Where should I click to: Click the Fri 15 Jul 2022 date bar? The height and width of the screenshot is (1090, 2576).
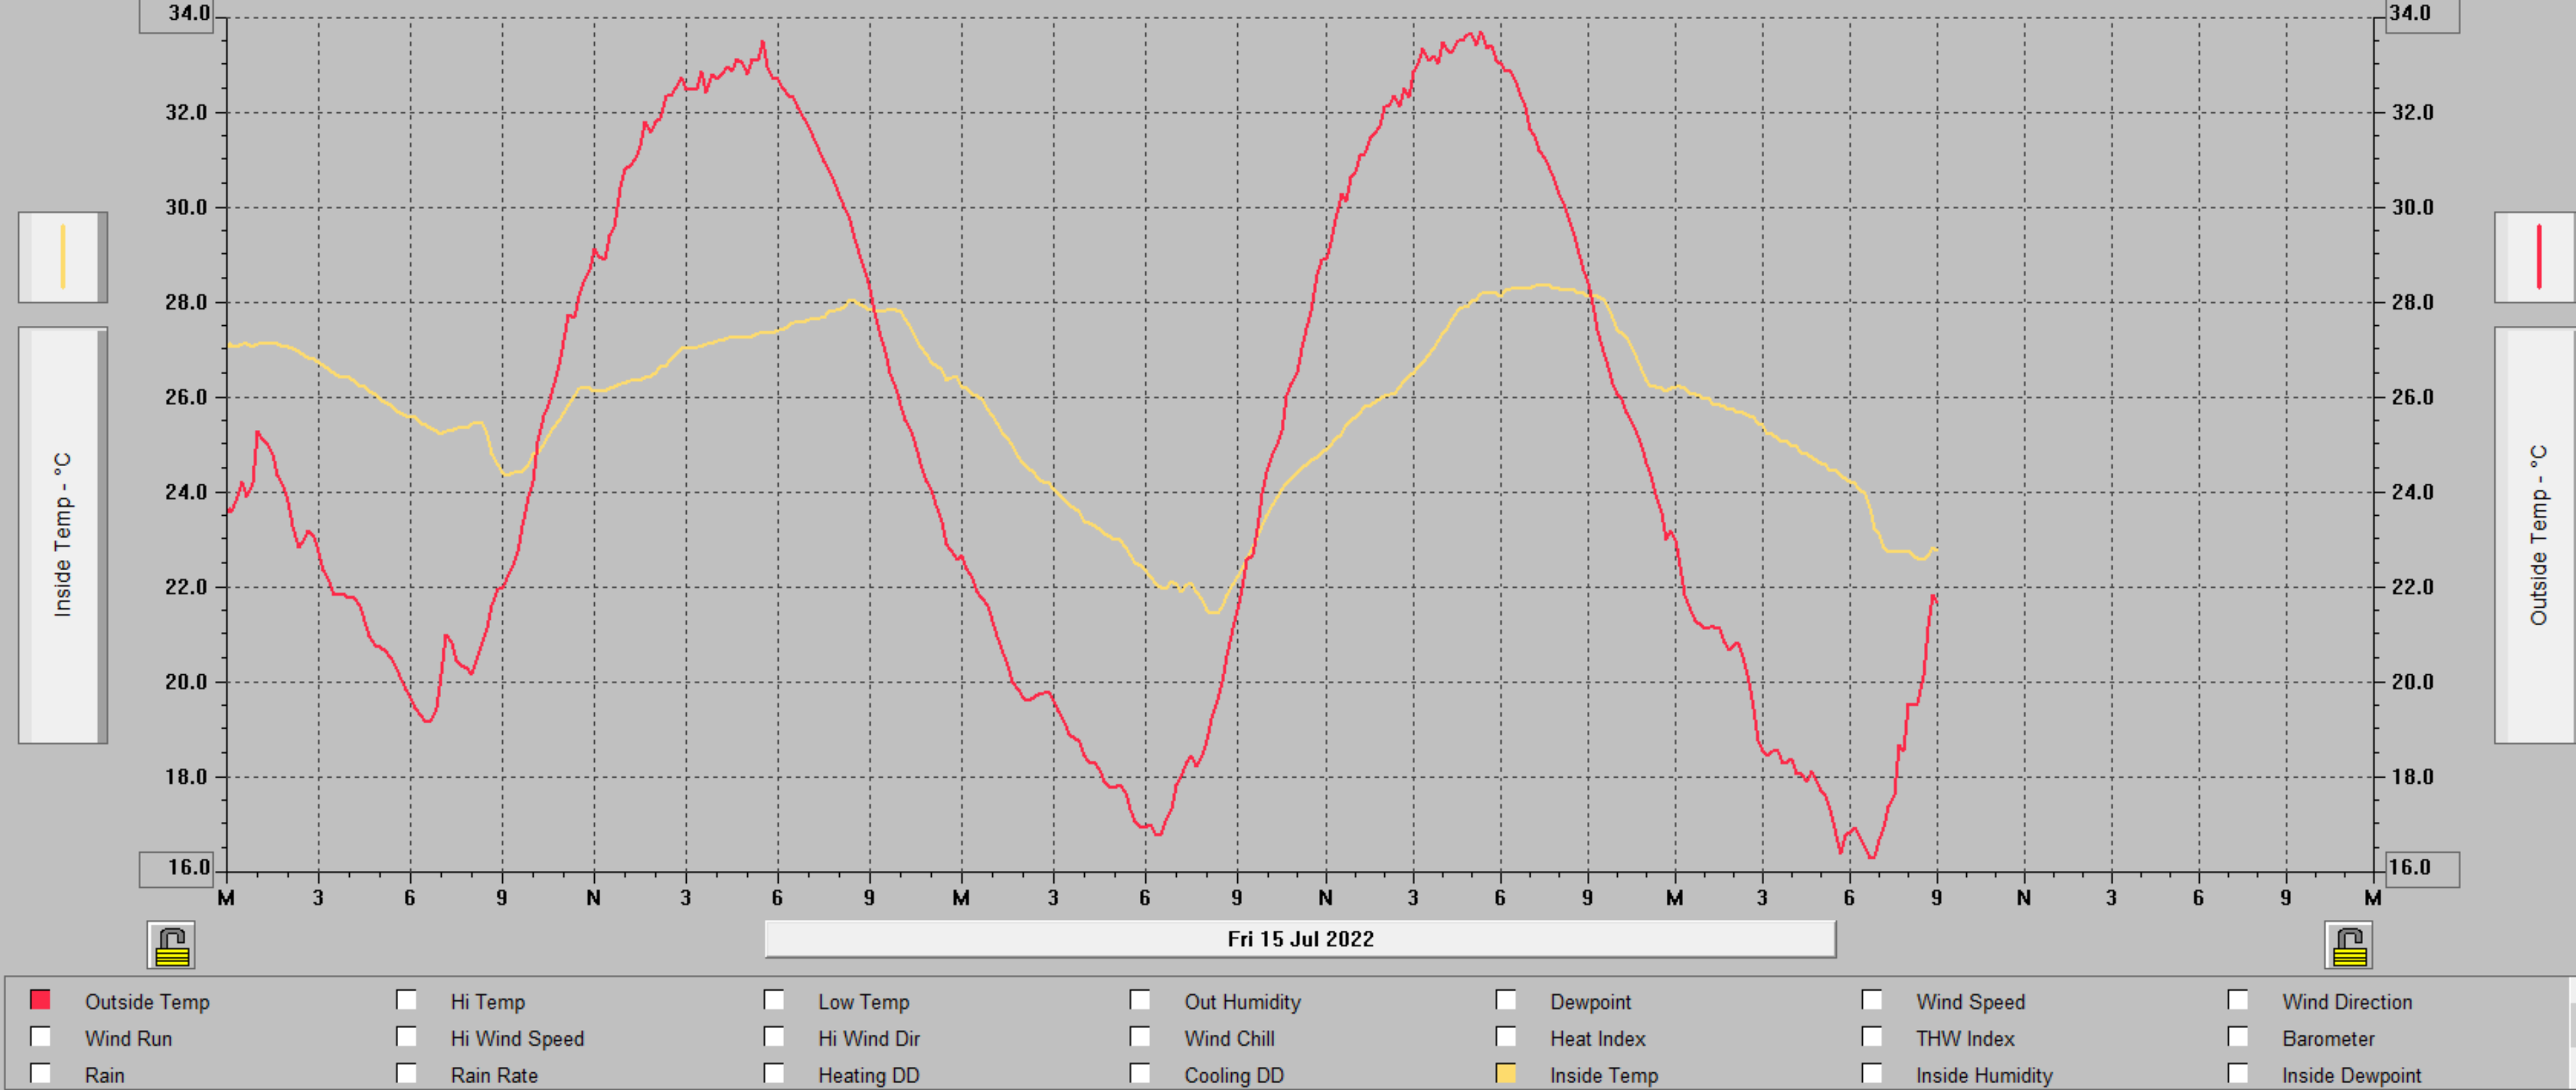pyautogui.click(x=1300, y=939)
